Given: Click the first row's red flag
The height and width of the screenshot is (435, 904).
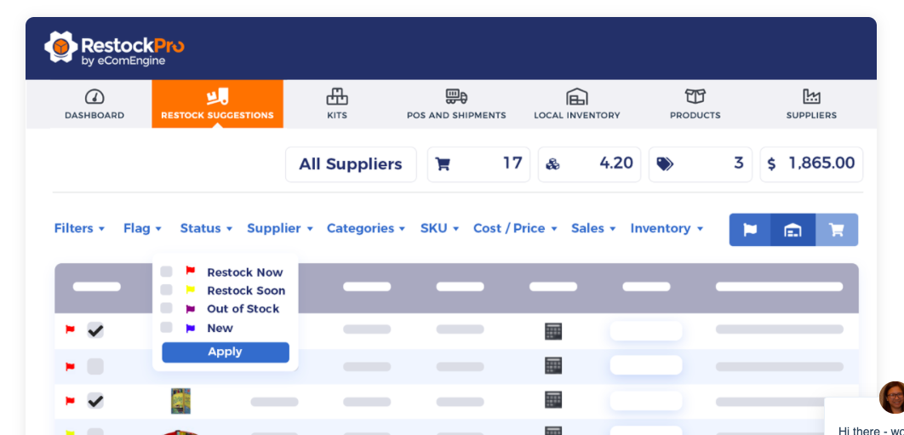Looking at the screenshot, I should pyautogui.click(x=70, y=330).
